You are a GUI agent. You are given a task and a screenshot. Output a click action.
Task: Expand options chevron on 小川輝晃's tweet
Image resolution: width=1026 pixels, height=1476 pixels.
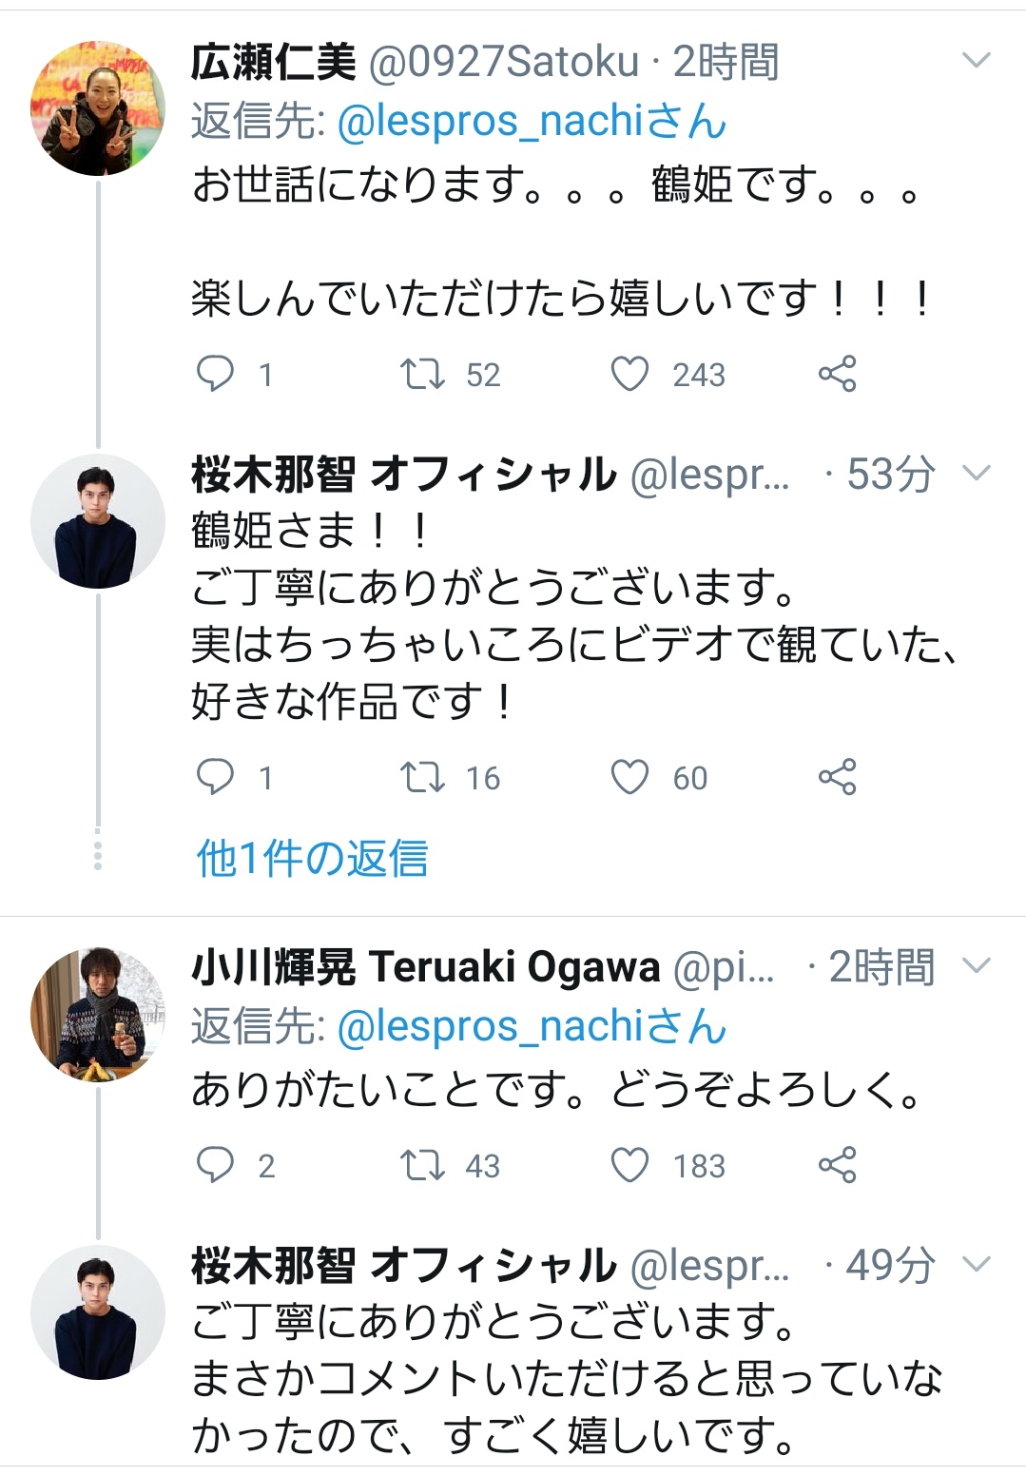pyautogui.click(x=977, y=966)
